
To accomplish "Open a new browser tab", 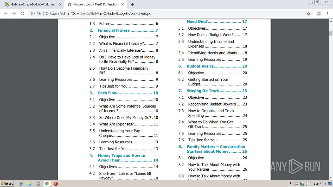I will coord(132,4).
